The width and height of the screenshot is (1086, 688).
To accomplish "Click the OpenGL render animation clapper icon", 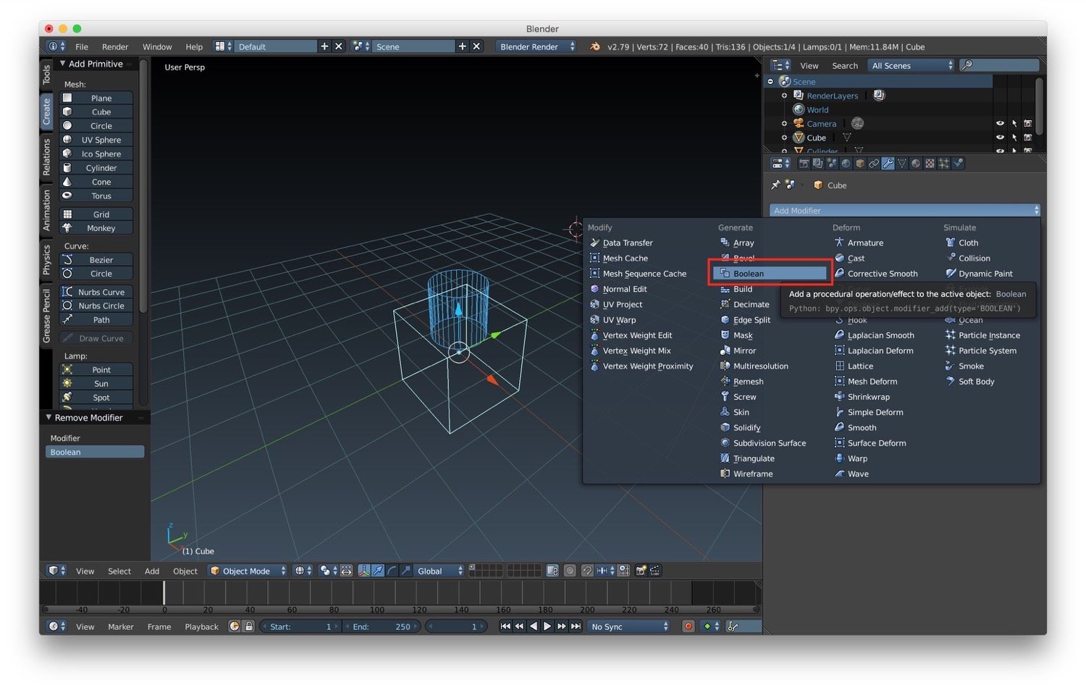I will click(654, 571).
